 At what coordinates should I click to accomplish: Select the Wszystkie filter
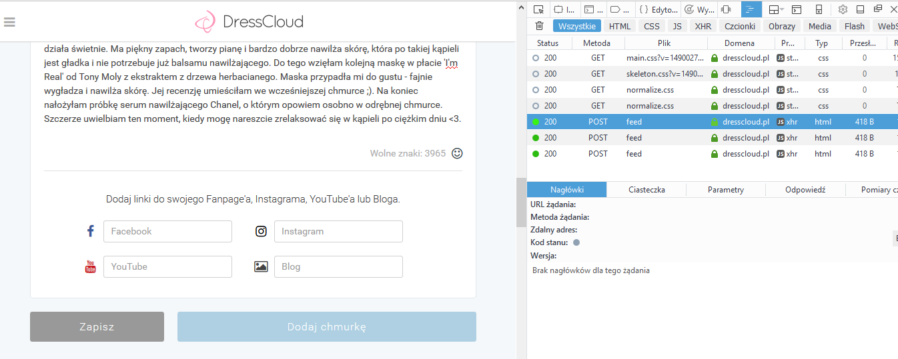pyautogui.click(x=577, y=26)
